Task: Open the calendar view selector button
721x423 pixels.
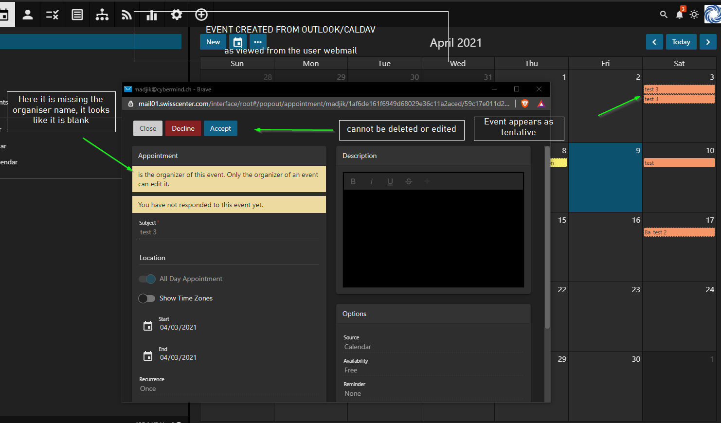Action: pos(238,42)
